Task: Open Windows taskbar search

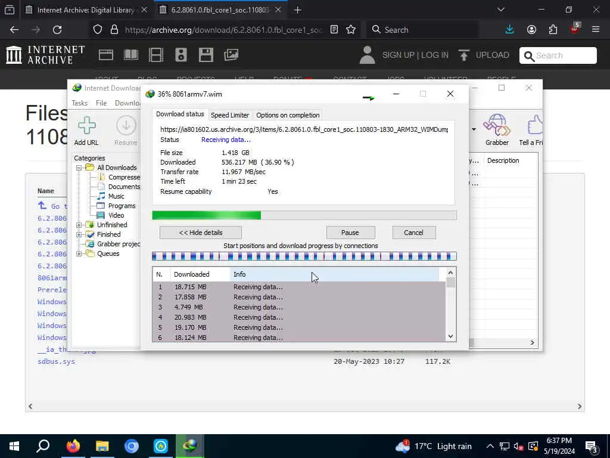Action: (43, 446)
